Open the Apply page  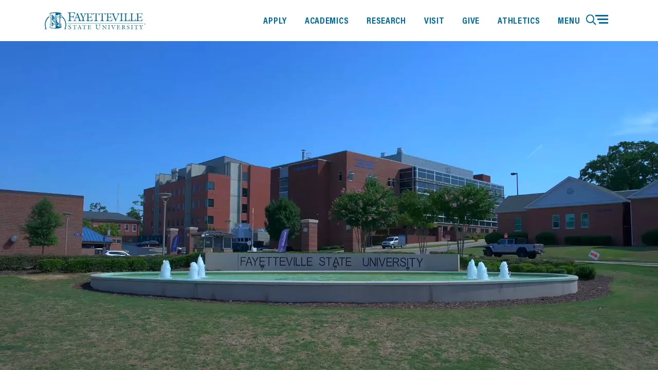[x=275, y=21]
